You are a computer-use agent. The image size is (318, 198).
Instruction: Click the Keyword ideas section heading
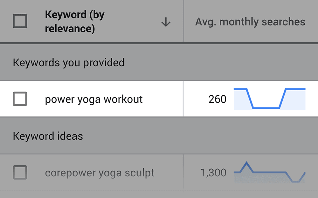(x=48, y=136)
